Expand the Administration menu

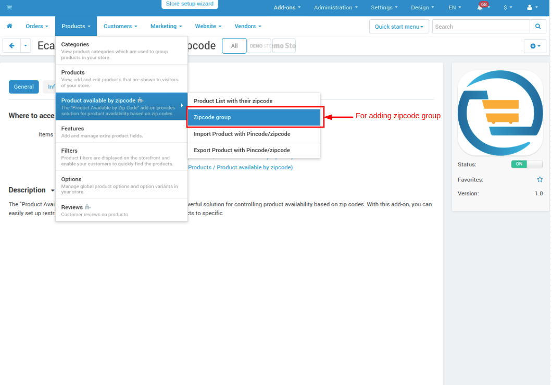click(335, 7)
